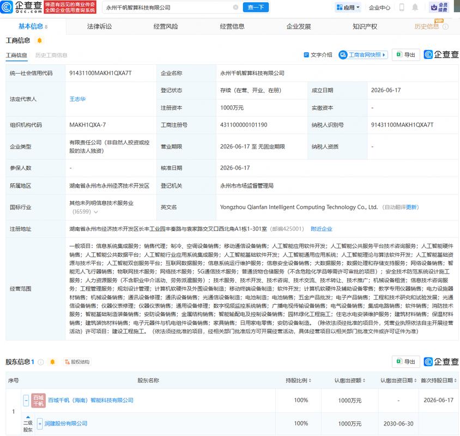
Task: Click 更新 next to the English name
Action: (x=411, y=207)
